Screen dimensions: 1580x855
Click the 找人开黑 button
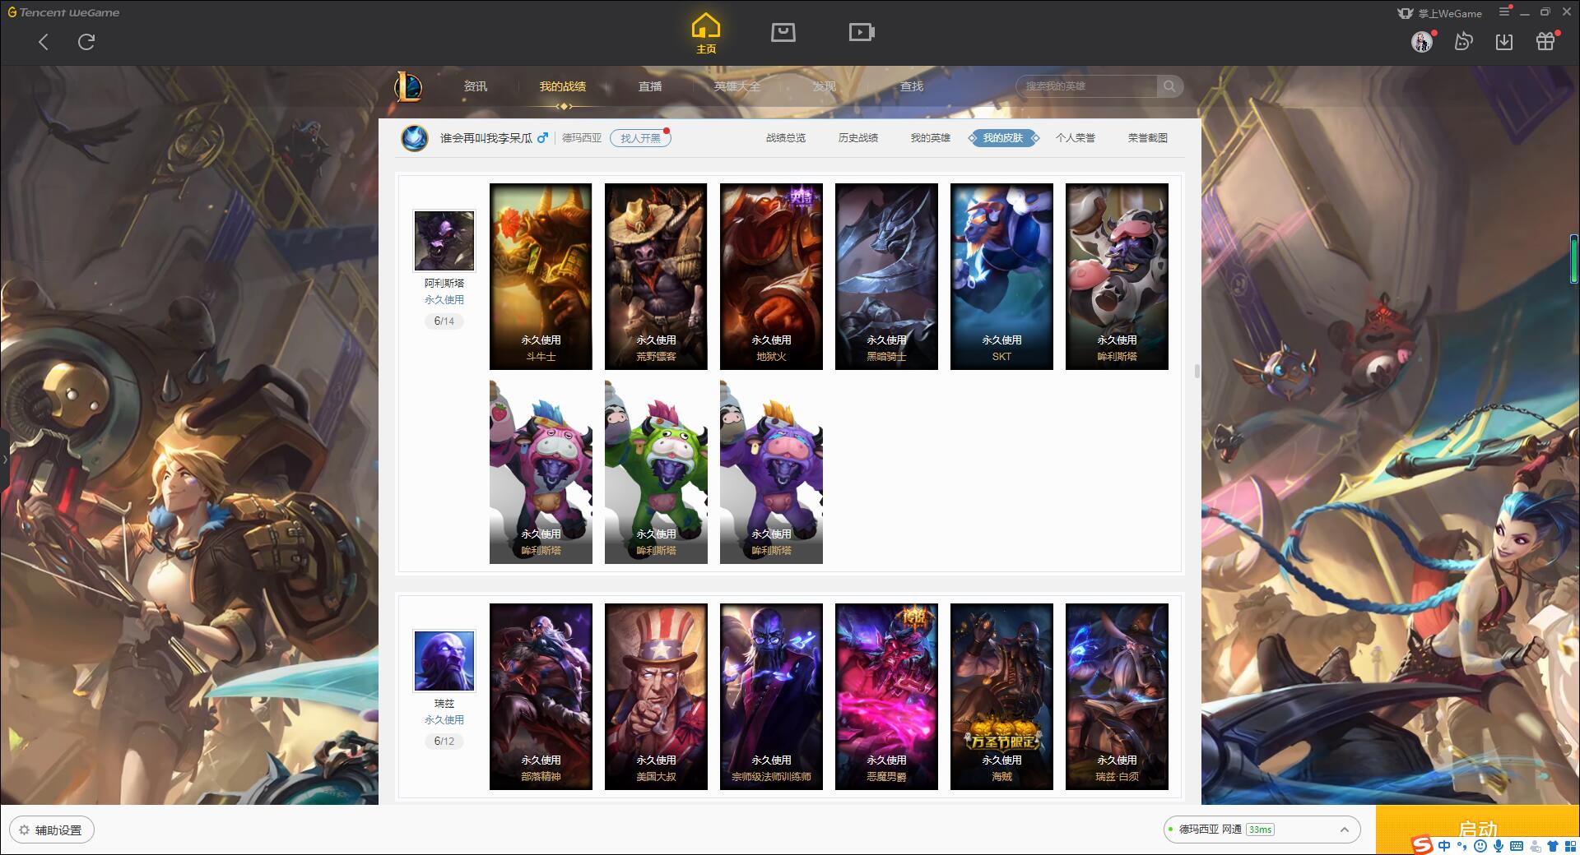640,138
